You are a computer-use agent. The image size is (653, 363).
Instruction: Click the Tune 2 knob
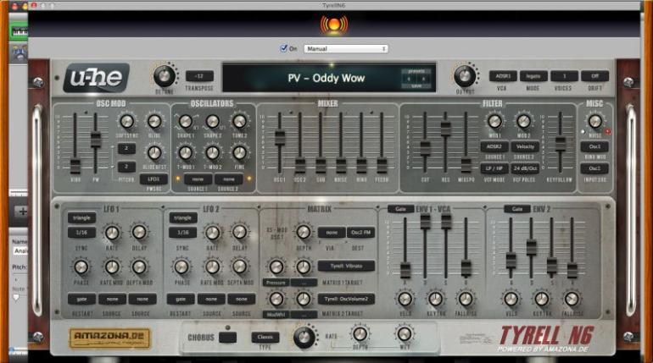pos(239,121)
